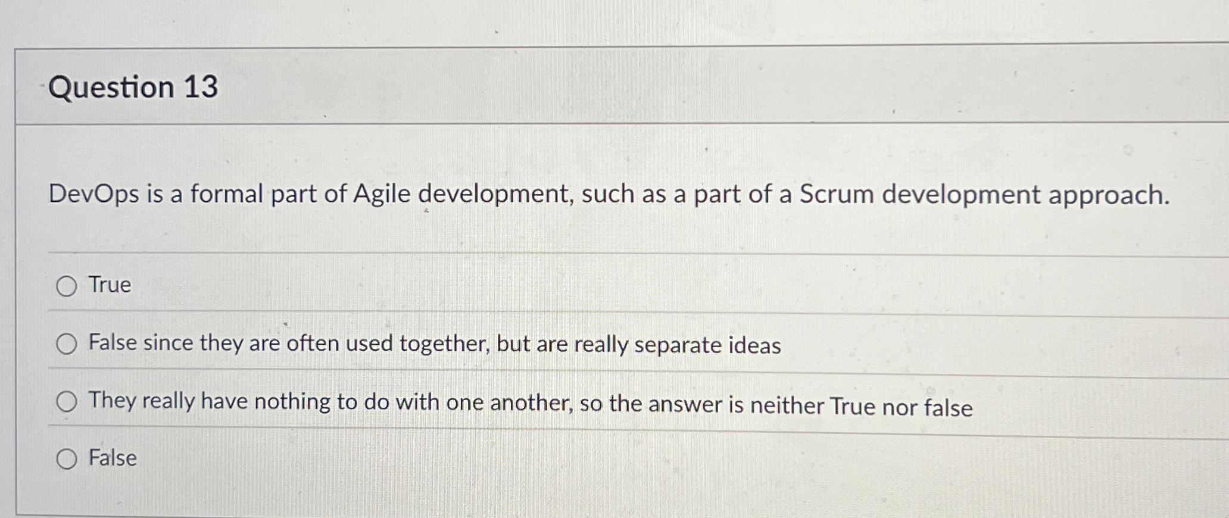The width and height of the screenshot is (1229, 518).
Task: Choose the 'False since they are often used together' option
Action: (x=67, y=343)
